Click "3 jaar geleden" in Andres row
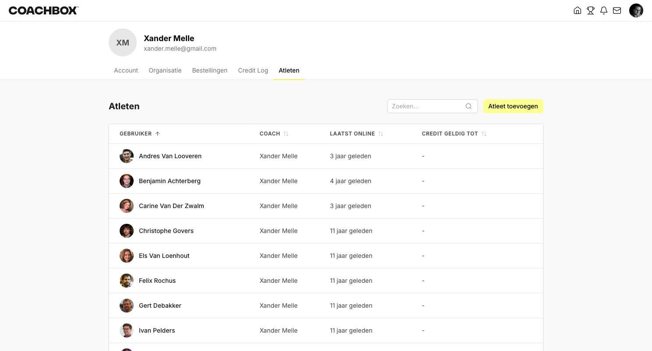The image size is (652, 351). pyautogui.click(x=351, y=156)
